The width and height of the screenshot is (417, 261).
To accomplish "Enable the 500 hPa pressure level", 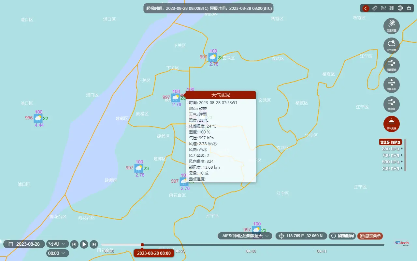I will click(x=390, y=162).
